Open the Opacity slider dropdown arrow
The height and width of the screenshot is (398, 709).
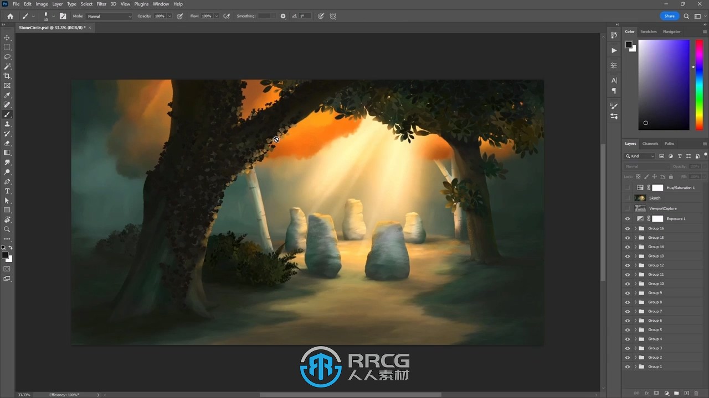[169, 16]
